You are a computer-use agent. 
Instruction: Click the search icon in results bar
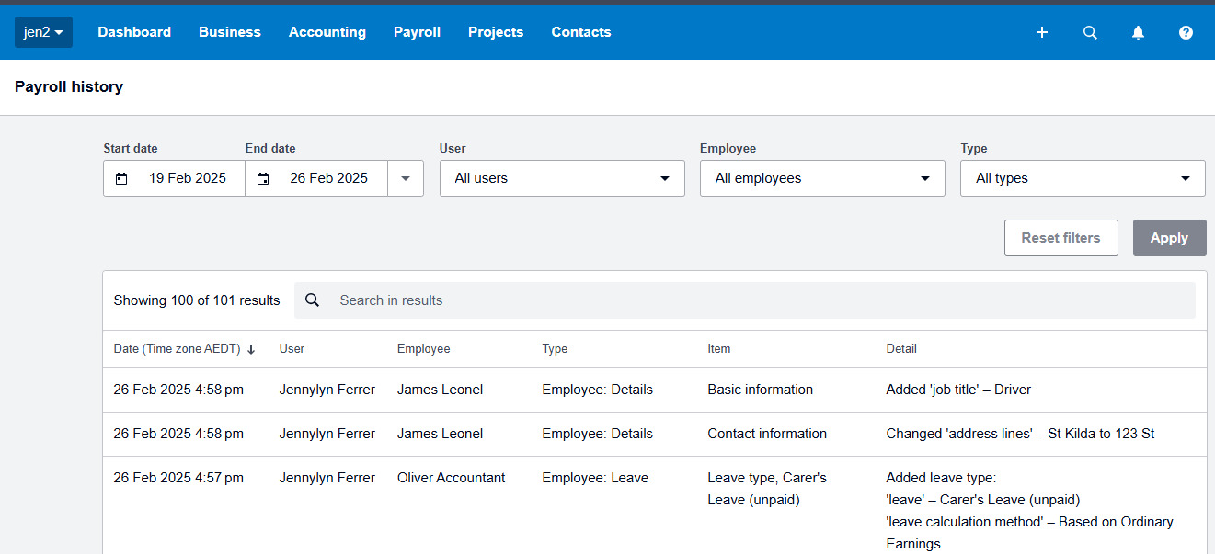point(313,300)
